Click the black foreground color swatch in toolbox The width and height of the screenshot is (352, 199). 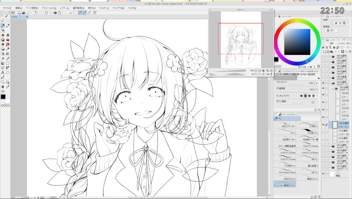[3, 97]
